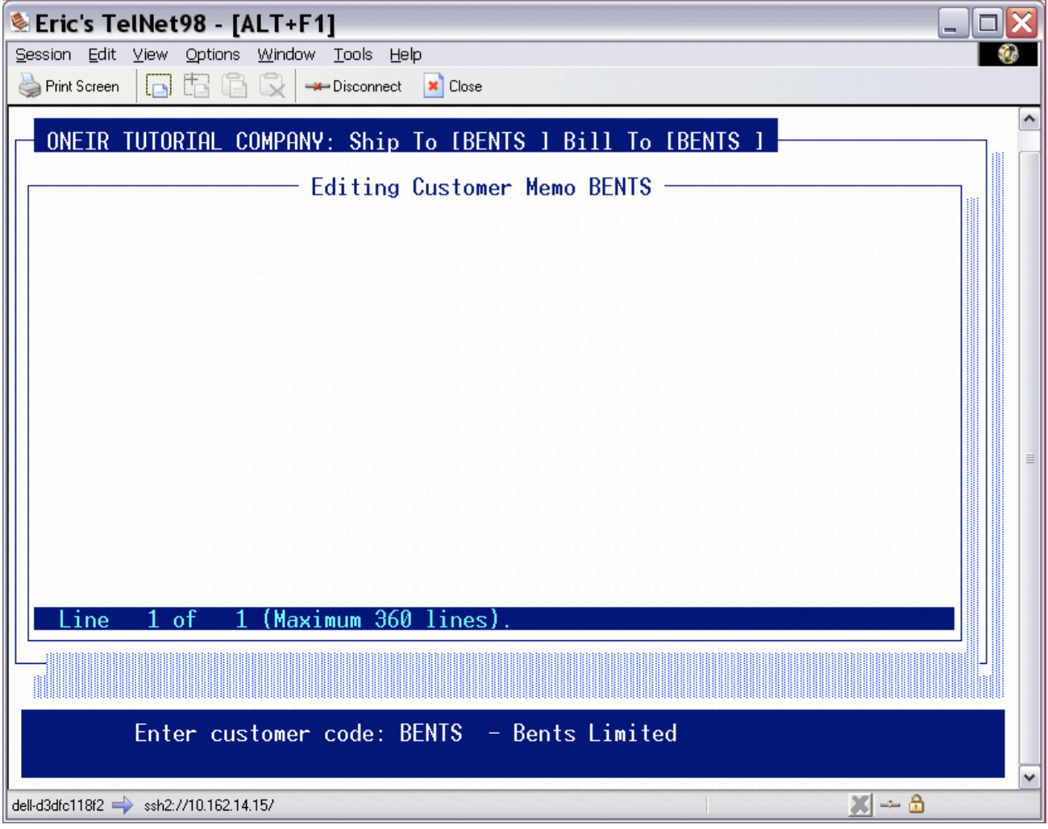Viewport: 1048px width, 829px height.
Task: Click the scroll up arrow of the terminal
Action: [x=1029, y=119]
